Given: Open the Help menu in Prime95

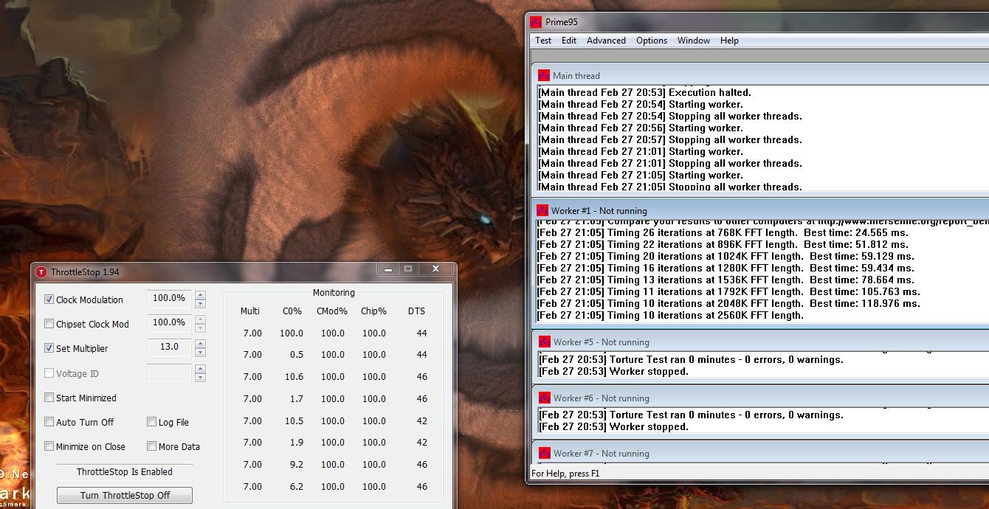Looking at the screenshot, I should 729,41.
